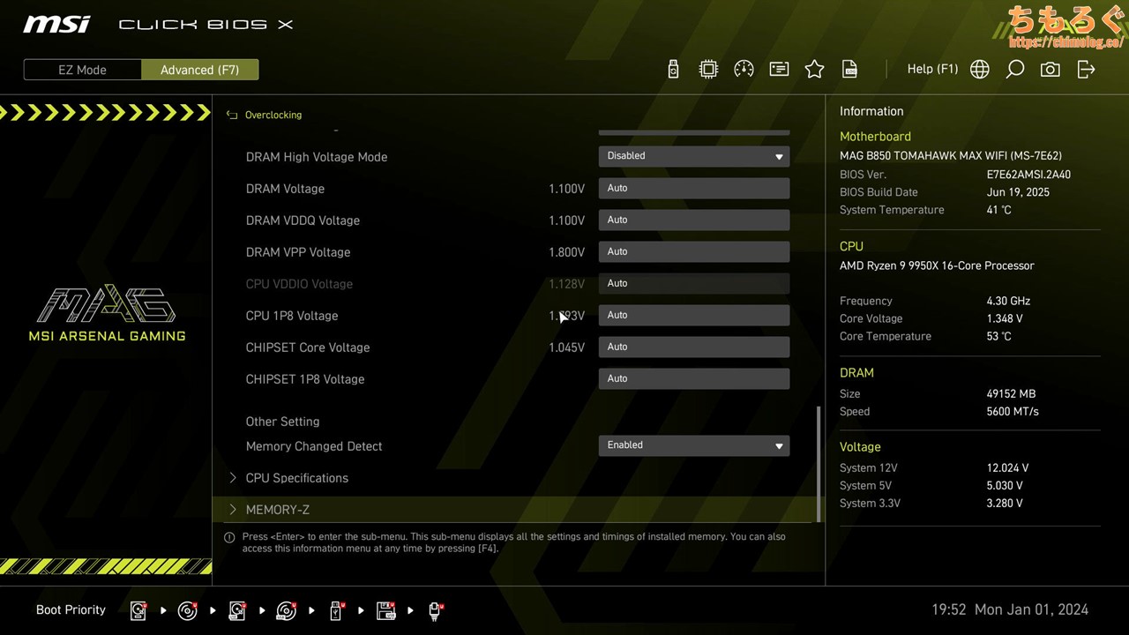The image size is (1129, 635).
Task: Select the USB network boot device icon
Action: pyautogui.click(x=435, y=610)
